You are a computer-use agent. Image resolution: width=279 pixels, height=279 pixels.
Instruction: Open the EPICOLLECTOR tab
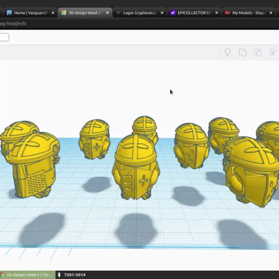coord(194,13)
